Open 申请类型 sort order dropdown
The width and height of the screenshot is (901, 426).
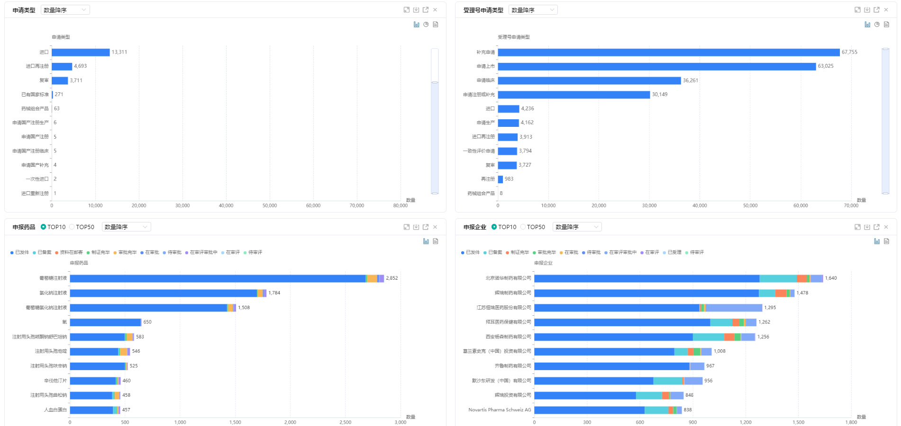[x=65, y=10]
